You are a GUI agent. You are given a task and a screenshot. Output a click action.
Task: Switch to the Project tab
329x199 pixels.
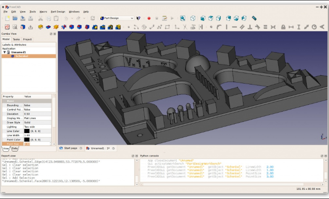27,39
